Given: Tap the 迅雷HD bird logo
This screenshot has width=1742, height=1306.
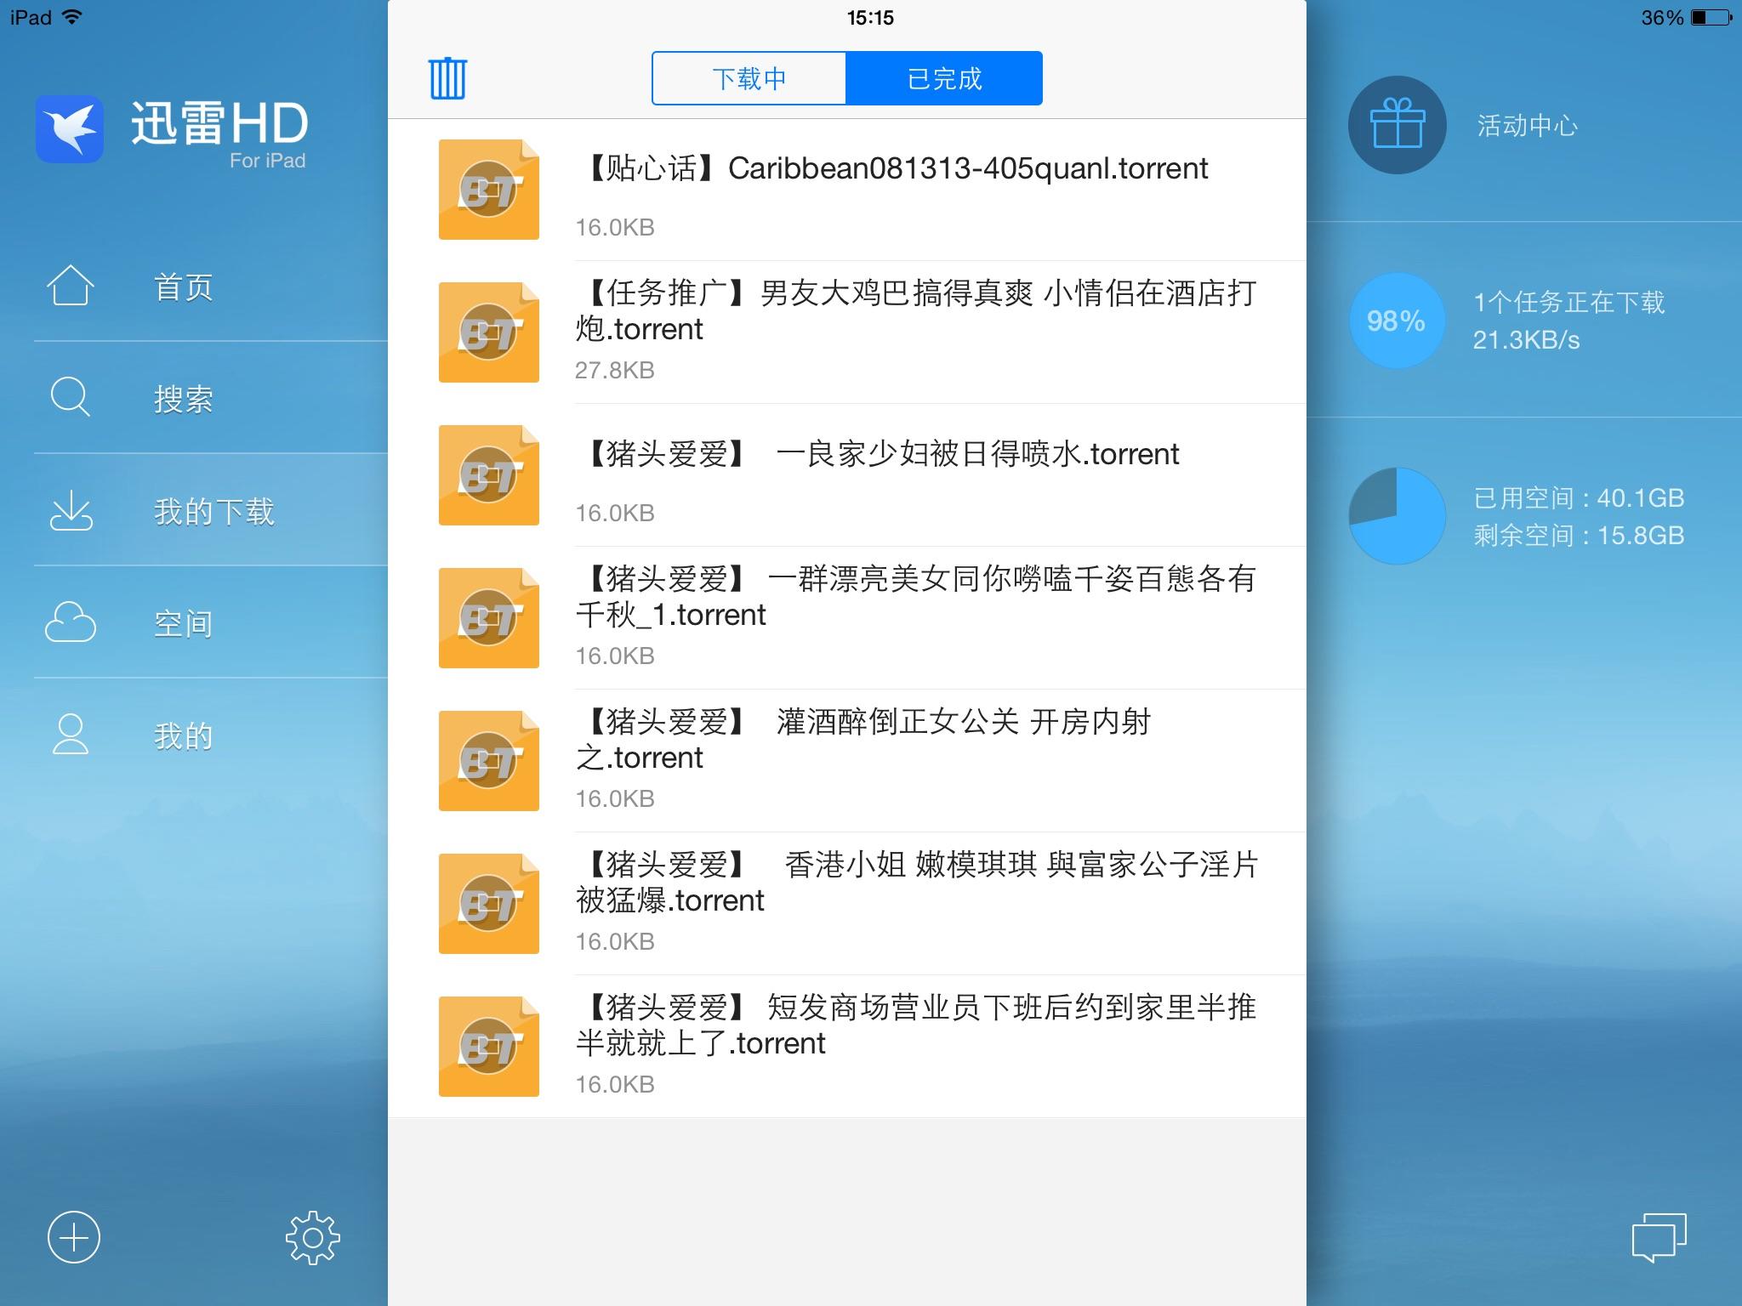Looking at the screenshot, I should [x=70, y=129].
